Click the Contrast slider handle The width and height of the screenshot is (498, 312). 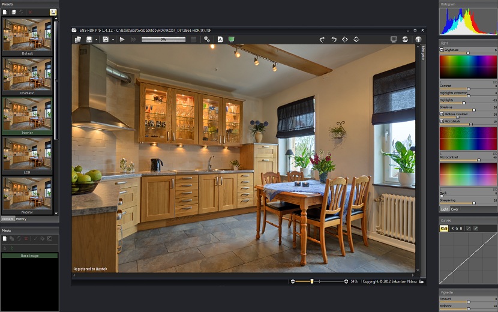point(469,89)
